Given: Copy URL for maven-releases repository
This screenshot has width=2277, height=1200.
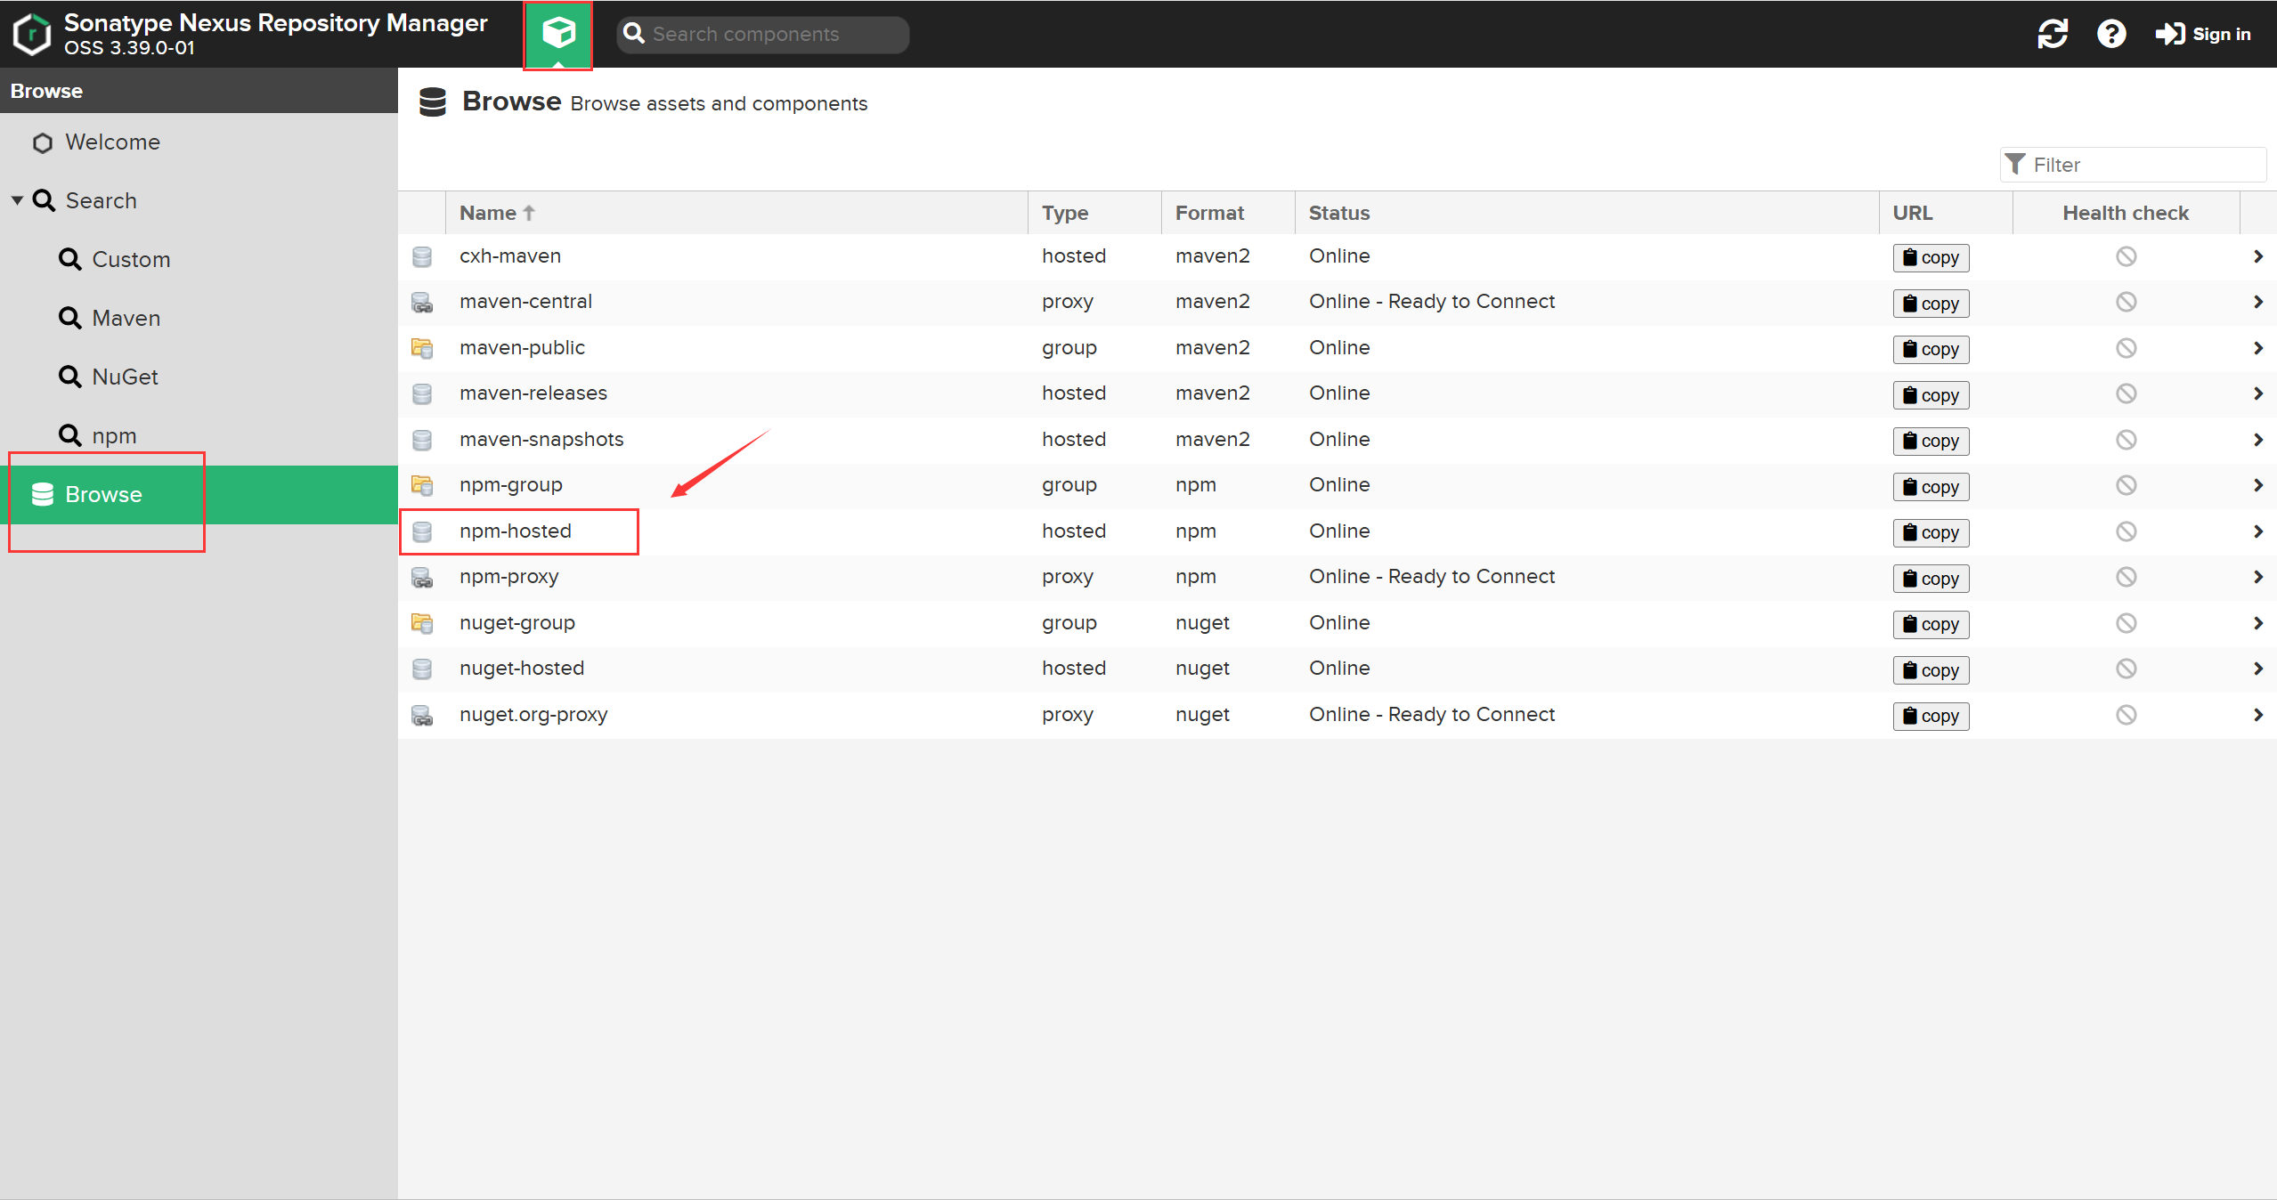Looking at the screenshot, I should point(1930,394).
